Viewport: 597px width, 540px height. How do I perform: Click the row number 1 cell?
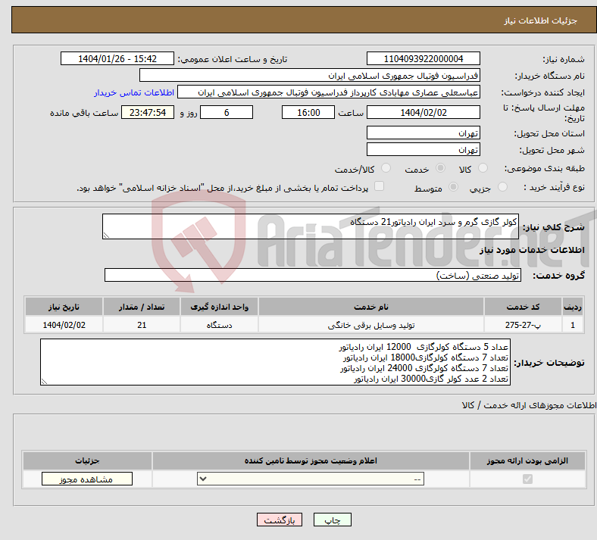(x=573, y=325)
